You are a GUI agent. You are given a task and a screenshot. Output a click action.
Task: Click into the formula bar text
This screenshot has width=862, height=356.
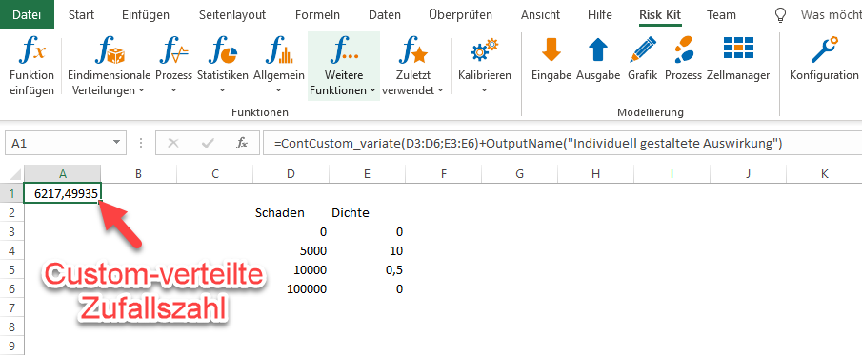562,144
